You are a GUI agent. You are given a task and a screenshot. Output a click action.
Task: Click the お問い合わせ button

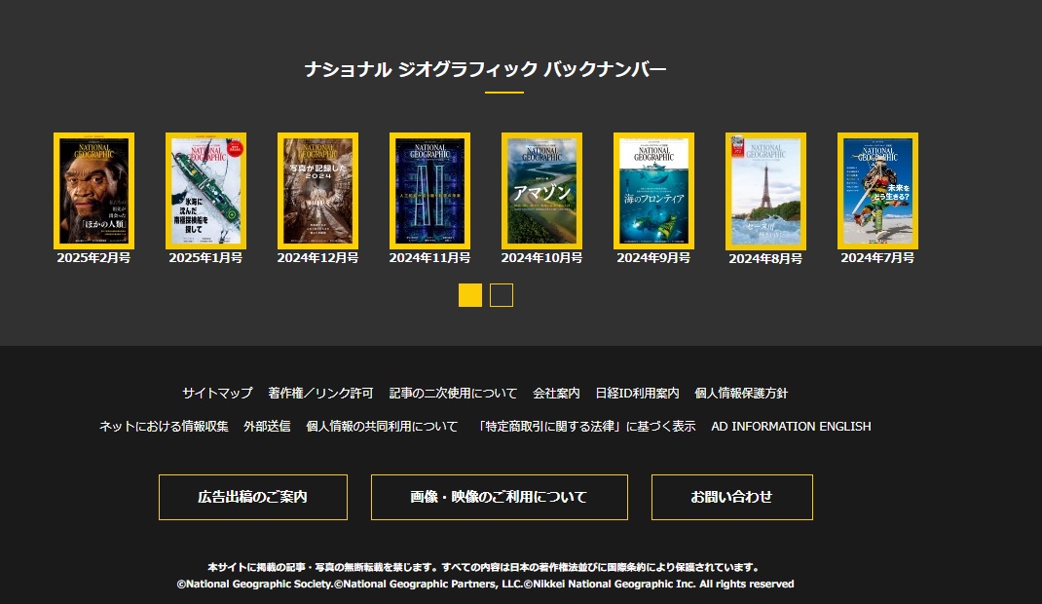pyautogui.click(x=731, y=497)
